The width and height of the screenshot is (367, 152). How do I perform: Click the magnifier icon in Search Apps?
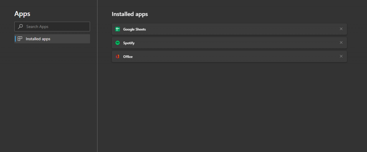click(20, 26)
